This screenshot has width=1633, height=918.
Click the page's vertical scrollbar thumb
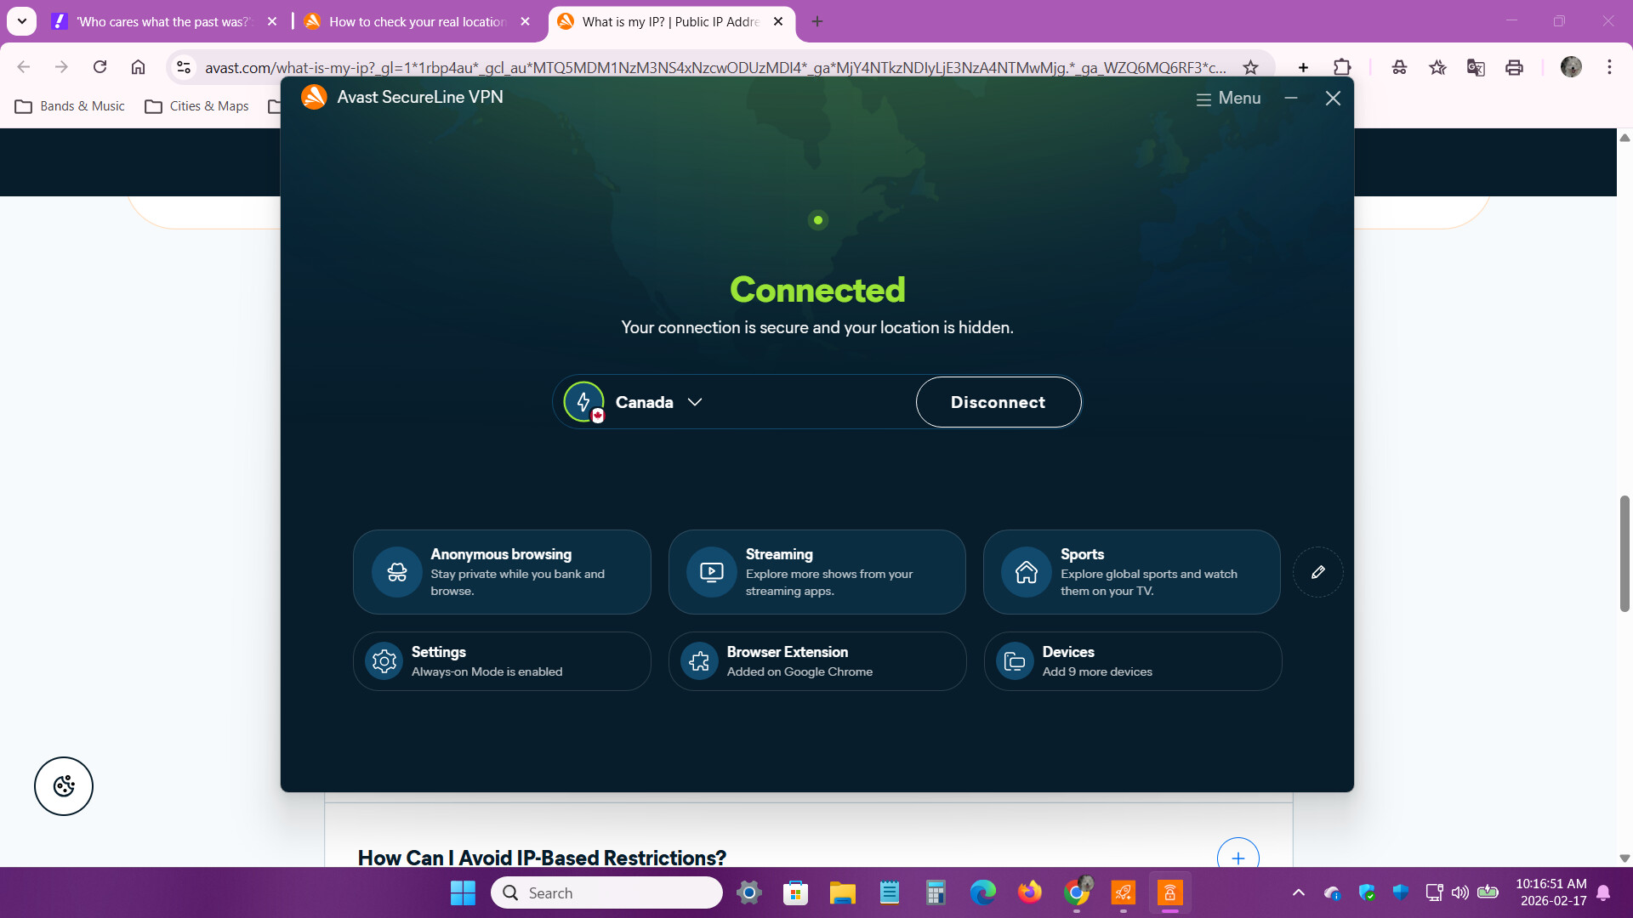coord(1624,552)
